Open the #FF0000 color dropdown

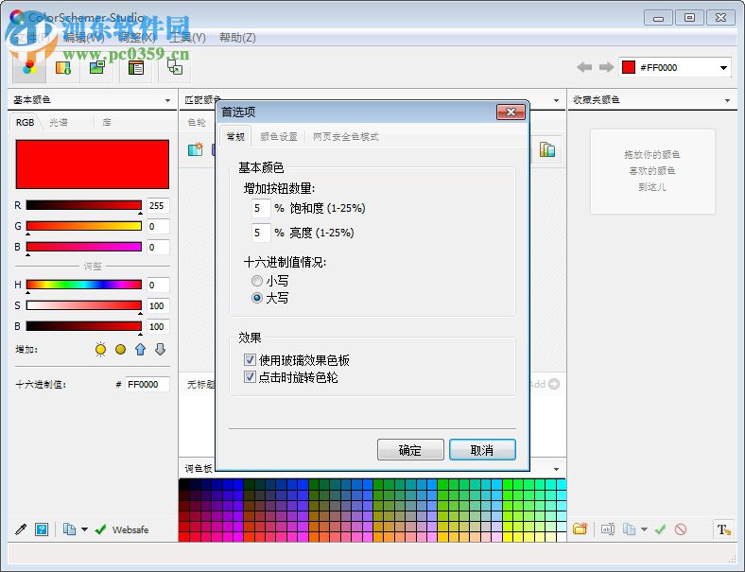[x=723, y=67]
